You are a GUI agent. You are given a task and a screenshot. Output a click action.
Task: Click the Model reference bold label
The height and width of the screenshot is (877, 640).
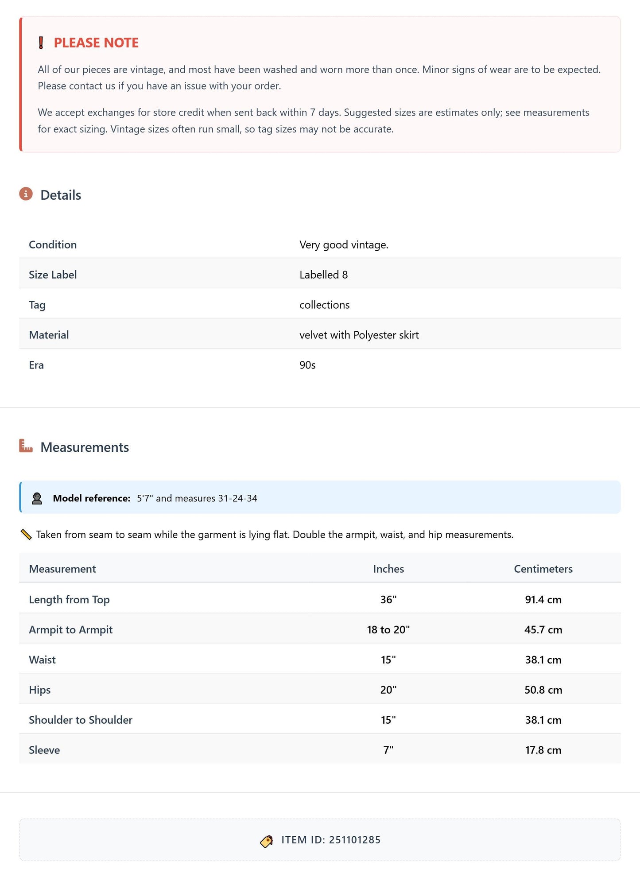[92, 498]
